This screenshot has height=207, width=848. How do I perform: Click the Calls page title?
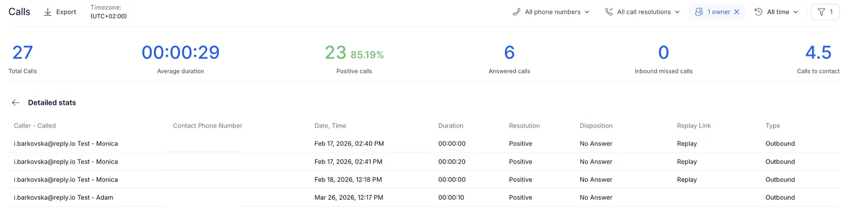click(x=20, y=12)
